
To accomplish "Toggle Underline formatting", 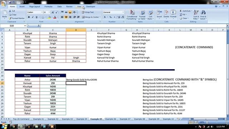I will click(36, 17).
